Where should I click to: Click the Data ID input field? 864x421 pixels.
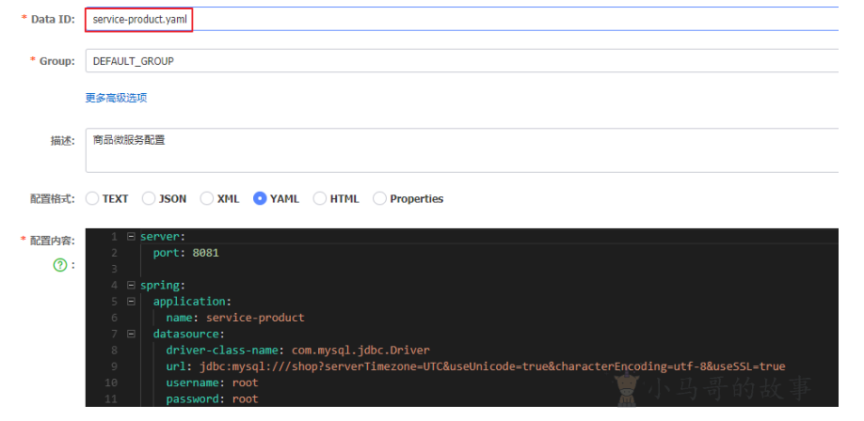click(462, 19)
